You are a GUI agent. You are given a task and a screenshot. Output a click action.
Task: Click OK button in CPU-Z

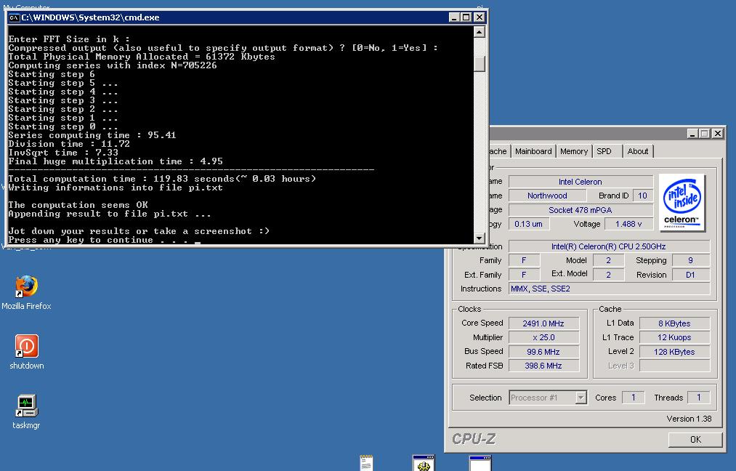[x=695, y=440]
